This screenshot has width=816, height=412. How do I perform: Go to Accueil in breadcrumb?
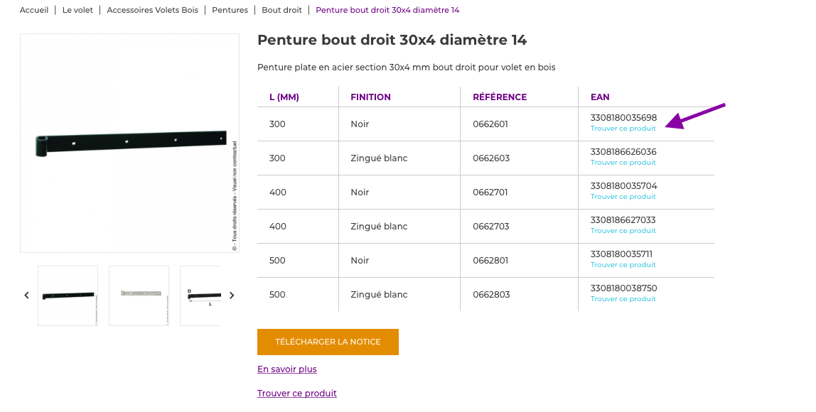[x=34, y=10]
